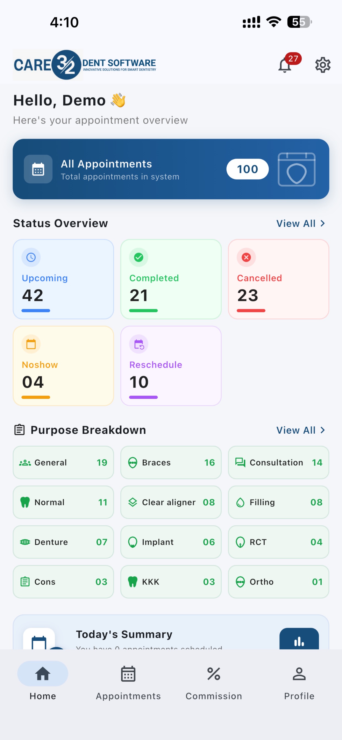The width and height of the screenshot is (342, 740).
Task: Tap calendar icon in All Appointments card
Action: click(38, 169)
